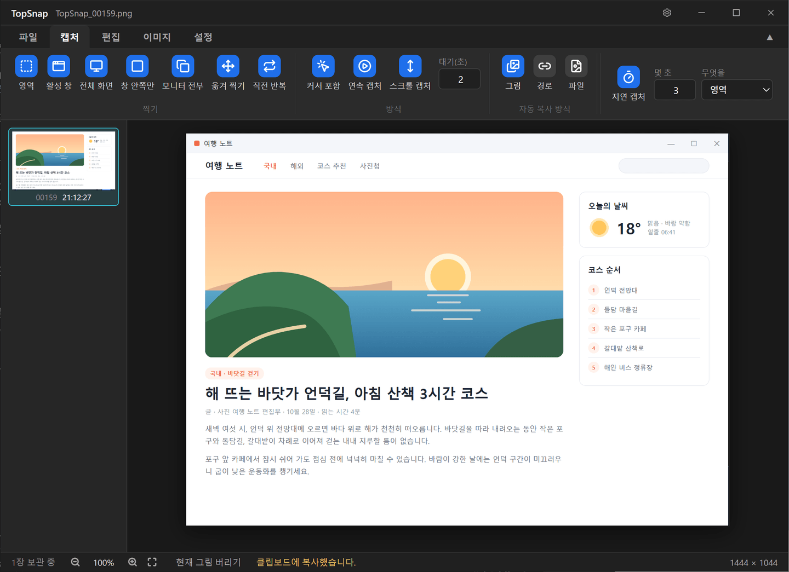Click 현재 그림 버리기 to discard image
This screenshot has height=572, width=789.
point(208,562)
